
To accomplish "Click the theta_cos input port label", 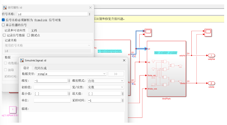I will tap(152, 89).
